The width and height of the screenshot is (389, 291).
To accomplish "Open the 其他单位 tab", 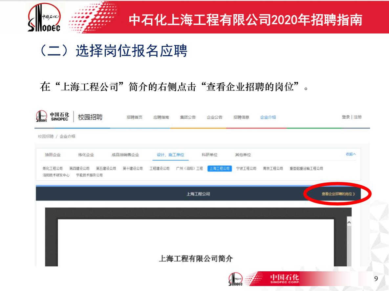I will pos(243,155).
